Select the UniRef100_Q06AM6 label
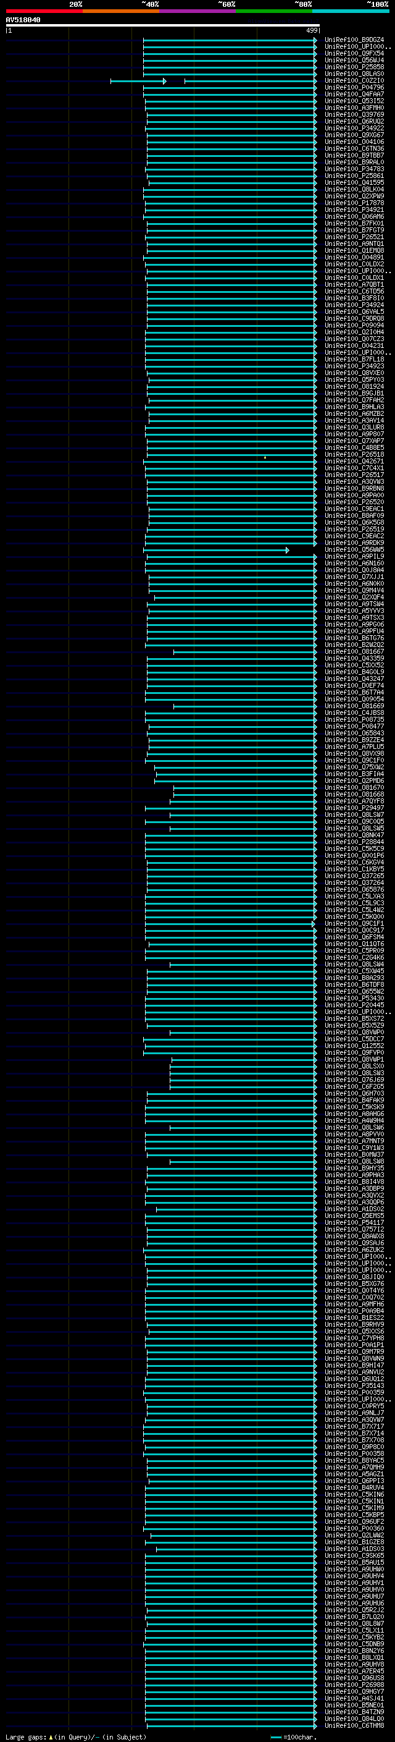The image size is (395, 1742). click(x=354, y=216)
